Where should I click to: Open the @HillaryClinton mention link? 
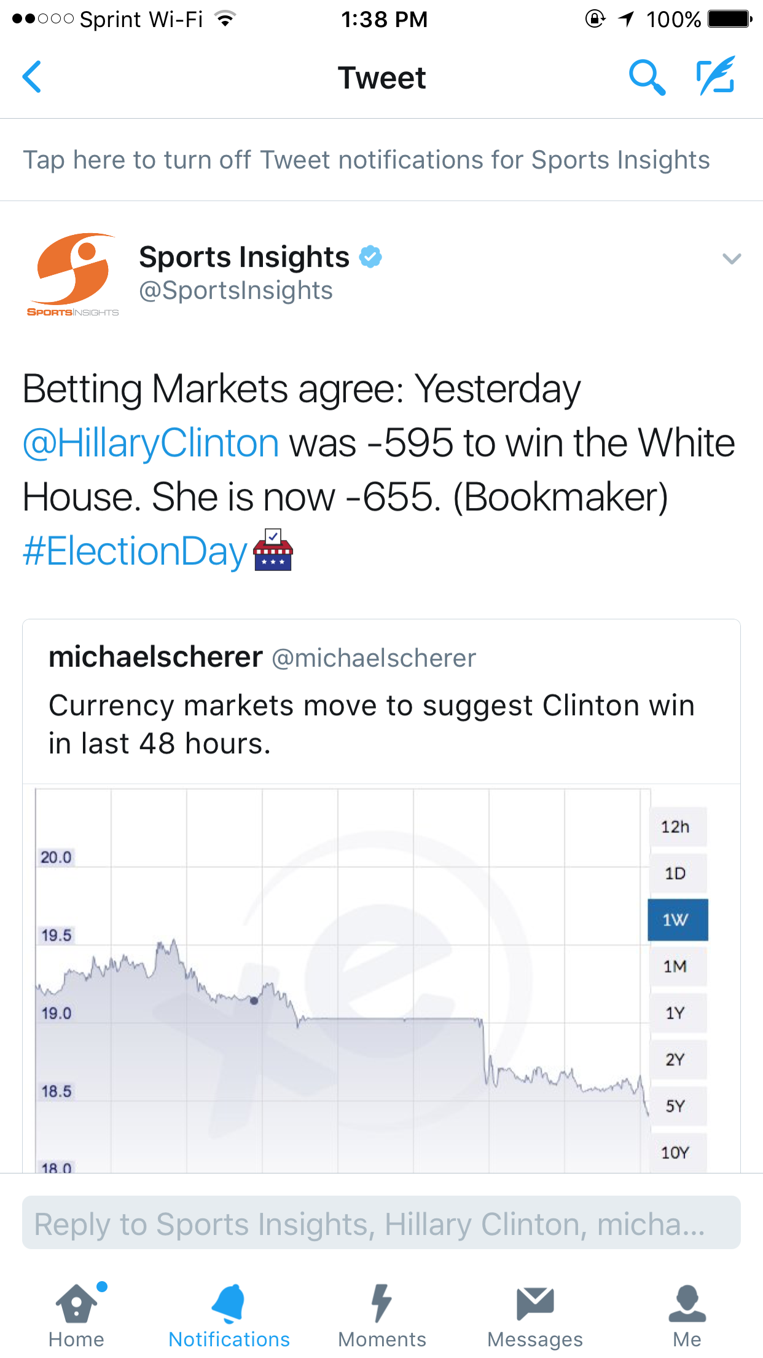click(151, 443)
